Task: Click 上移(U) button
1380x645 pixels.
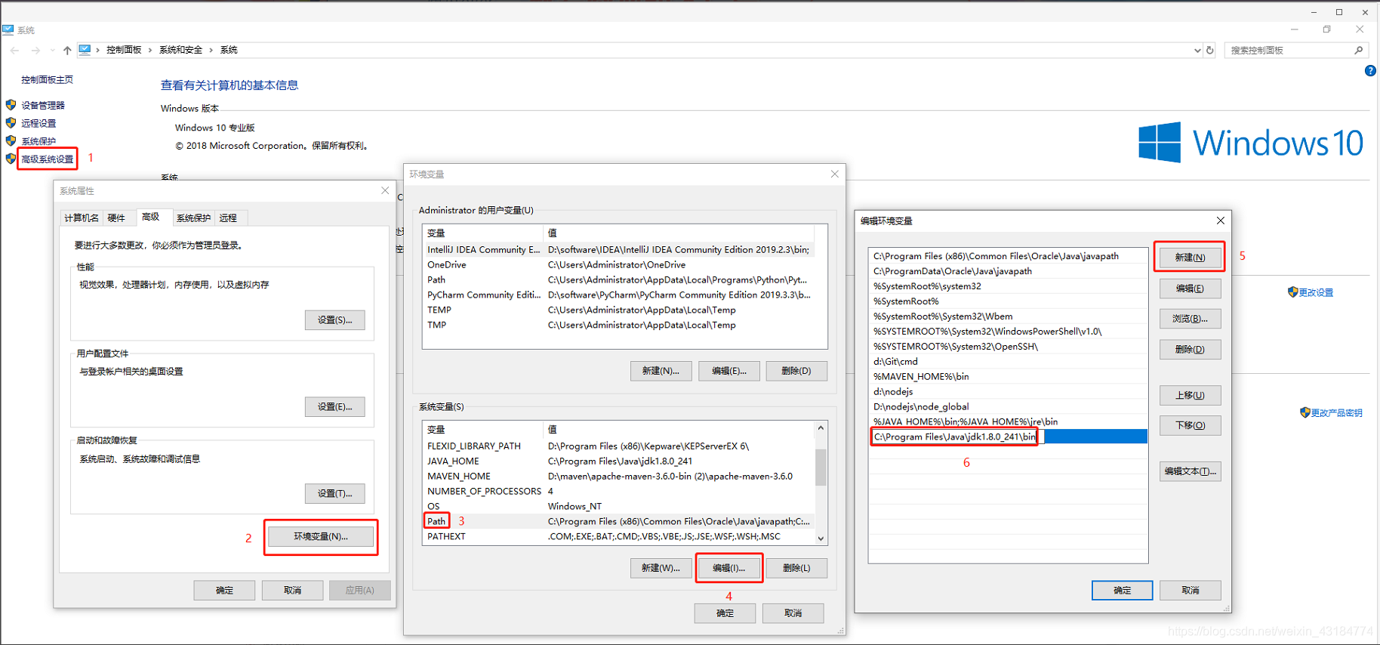Action: (1190, 395)
